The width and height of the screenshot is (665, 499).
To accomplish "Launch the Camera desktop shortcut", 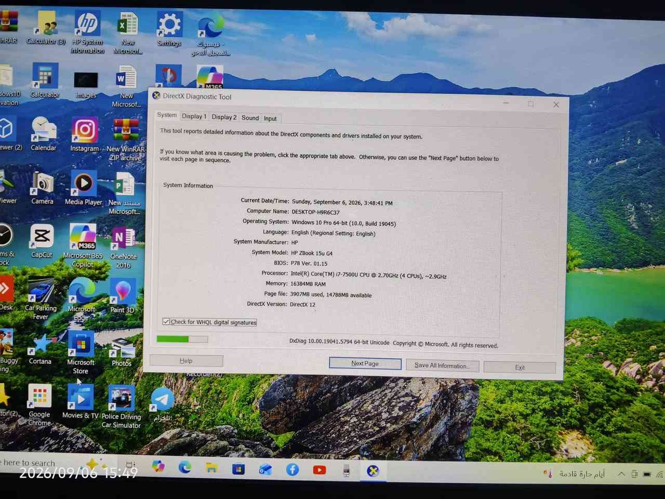I will 43,188.
